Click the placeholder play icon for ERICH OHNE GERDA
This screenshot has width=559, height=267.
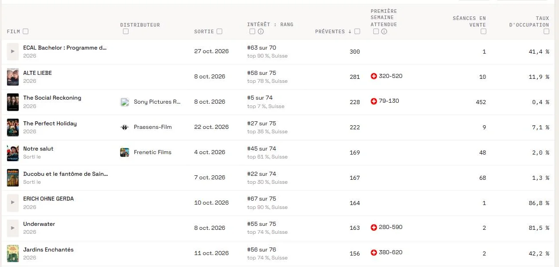[13, 203]
